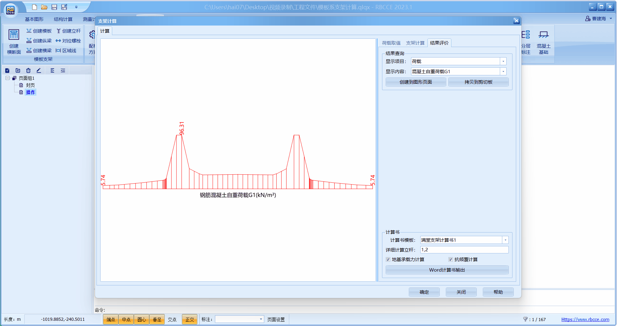Image resolution: width=617 pixels, height=326 pixels.
Task: Toggle the 抗倾覆计算 checkbox
Action: point(450,260)
